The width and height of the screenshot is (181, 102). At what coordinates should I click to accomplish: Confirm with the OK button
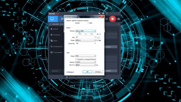[87, 72]
